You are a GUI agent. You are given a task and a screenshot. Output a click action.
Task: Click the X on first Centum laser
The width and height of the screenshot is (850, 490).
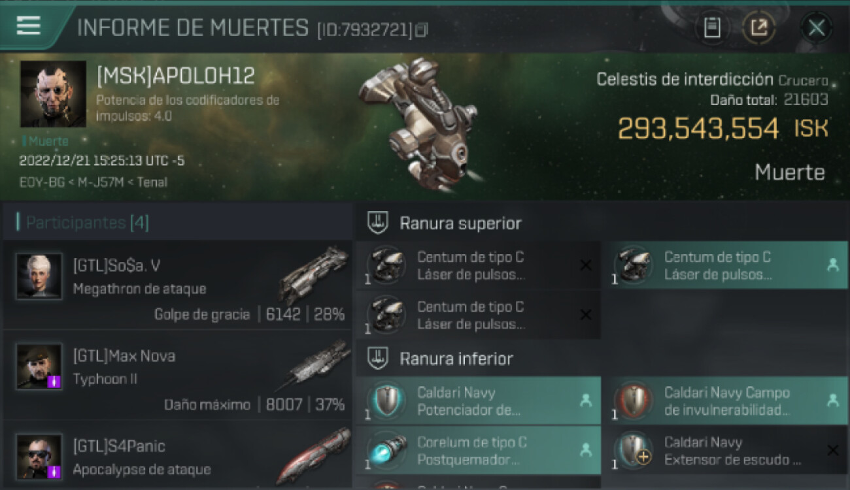pyautogui.click(x=585, y=265)
